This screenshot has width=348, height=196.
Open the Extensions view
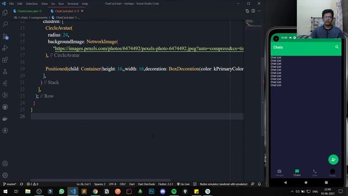coord(5,59)
